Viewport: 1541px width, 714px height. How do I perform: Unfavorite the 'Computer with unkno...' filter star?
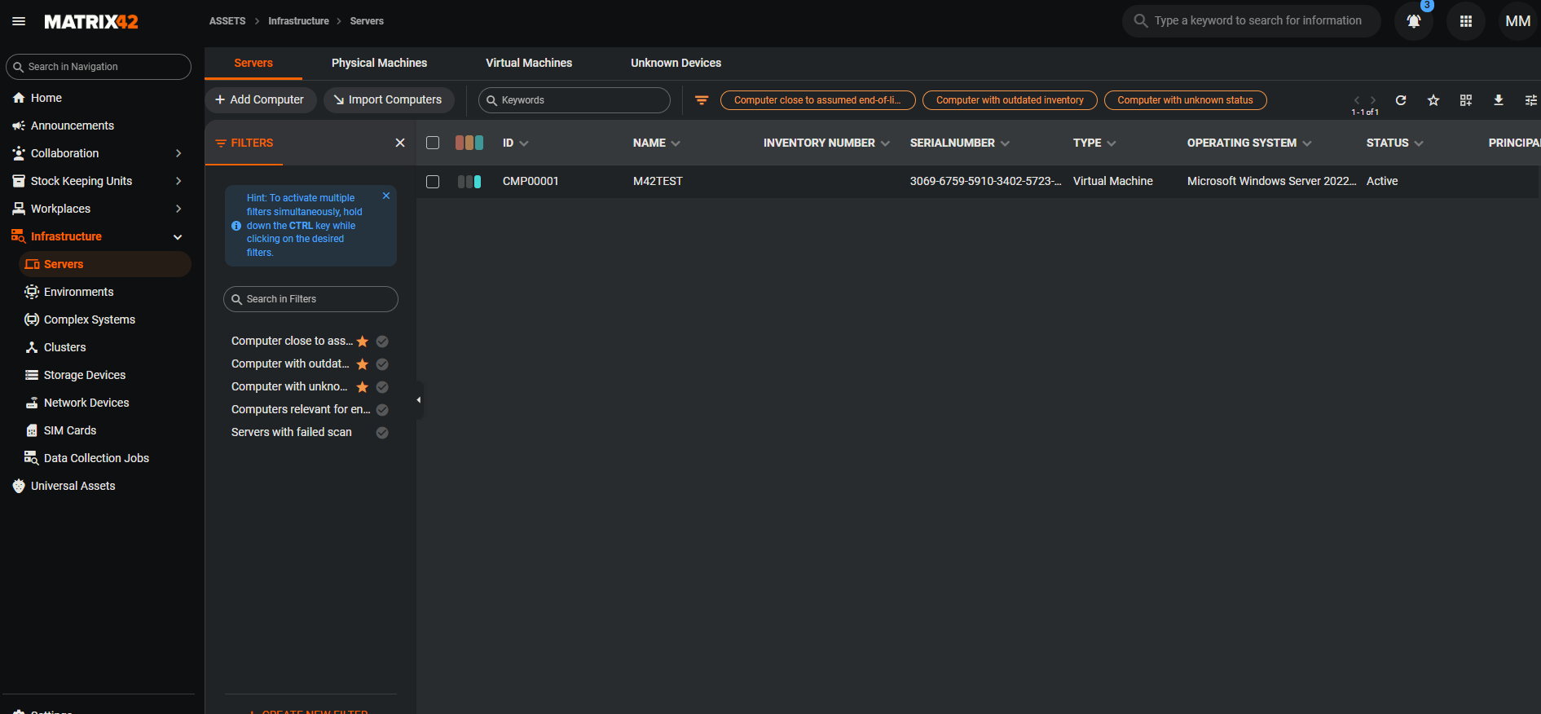(x=363, y=387)
